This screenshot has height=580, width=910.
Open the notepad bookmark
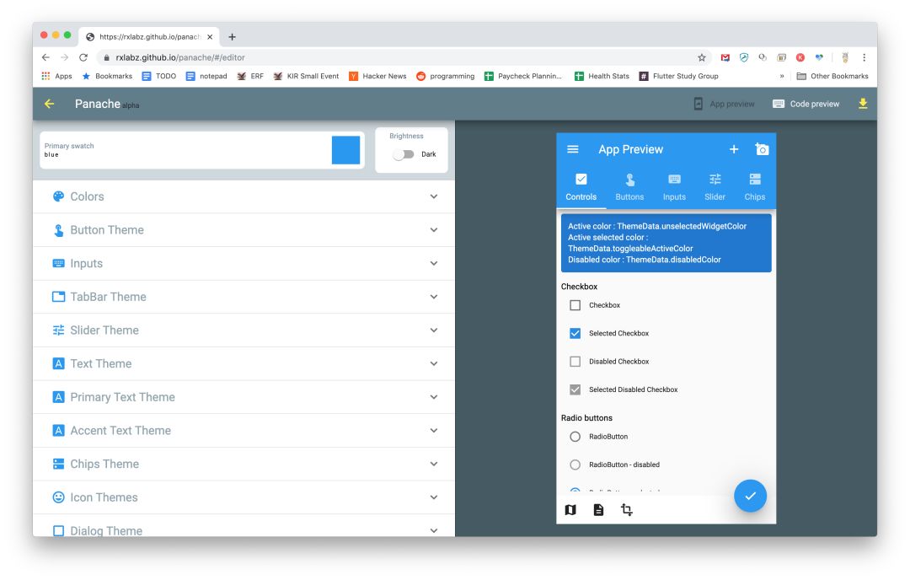click(x=206, y=76)
